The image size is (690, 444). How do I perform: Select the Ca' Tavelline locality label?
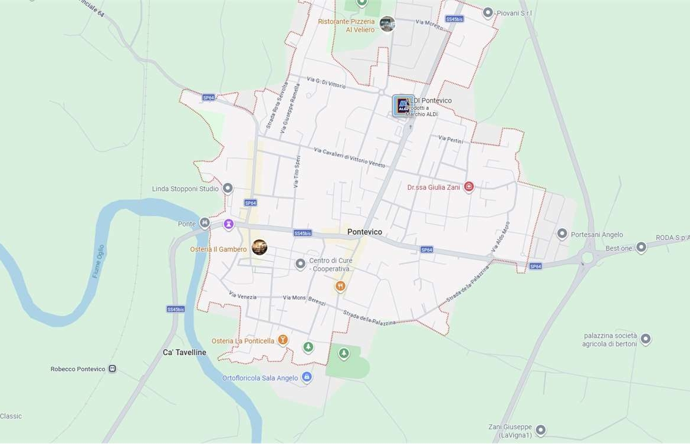coord(185,353)
